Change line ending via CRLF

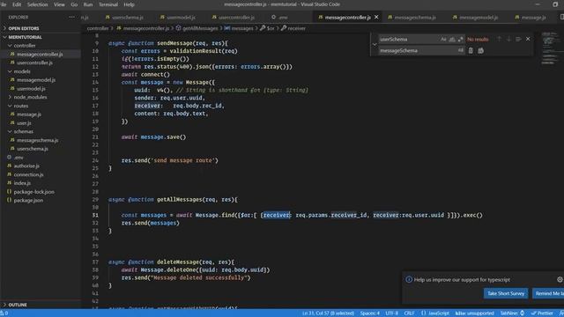(x=409, y=313)
